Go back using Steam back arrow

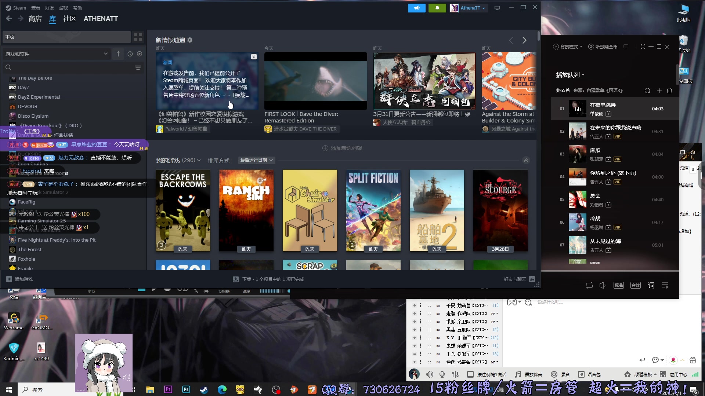coord(9,18)
